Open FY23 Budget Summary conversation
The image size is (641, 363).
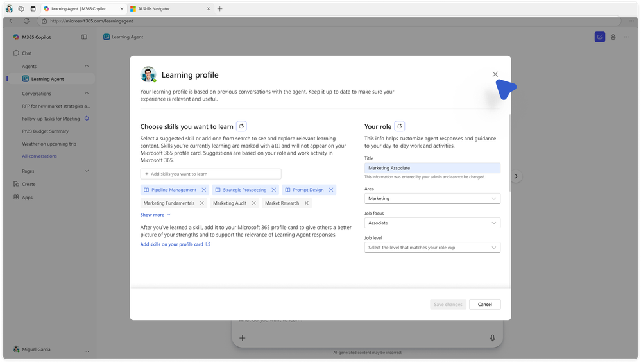coord(46,131)
